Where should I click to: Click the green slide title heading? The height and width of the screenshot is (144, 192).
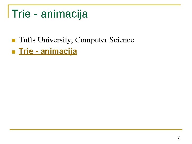50,14
